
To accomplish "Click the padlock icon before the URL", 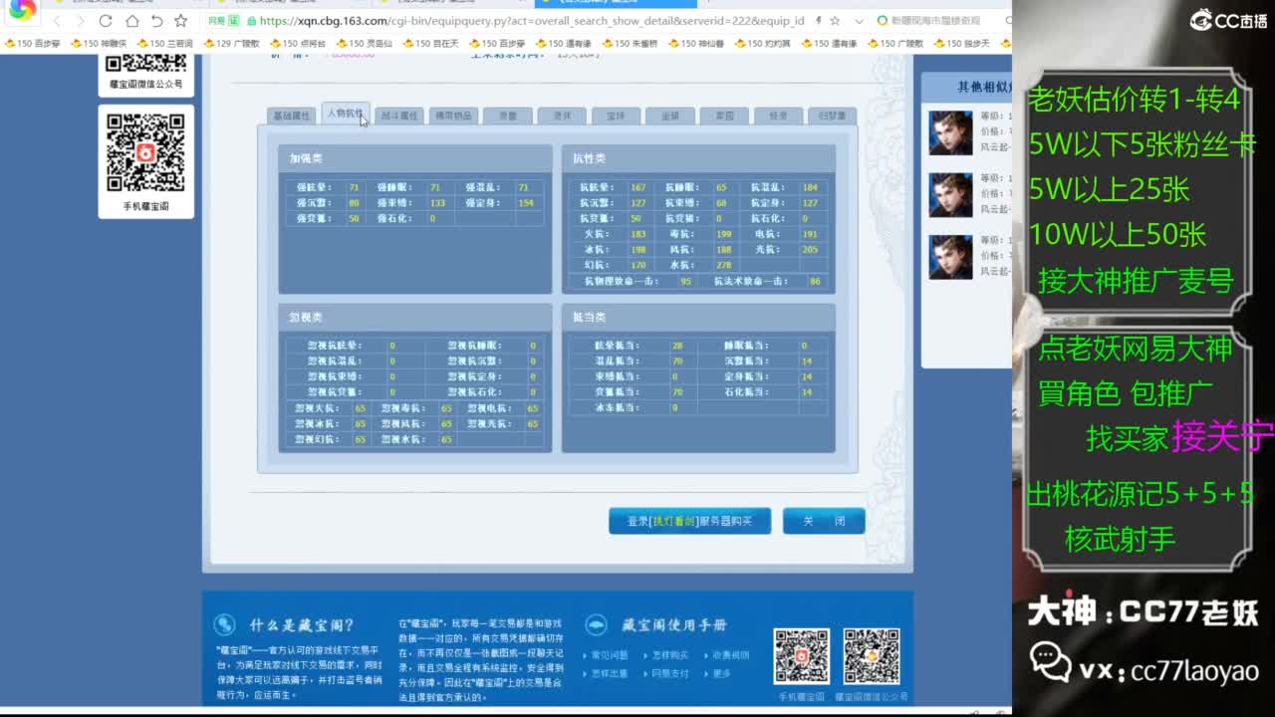I will click(249, 21).
